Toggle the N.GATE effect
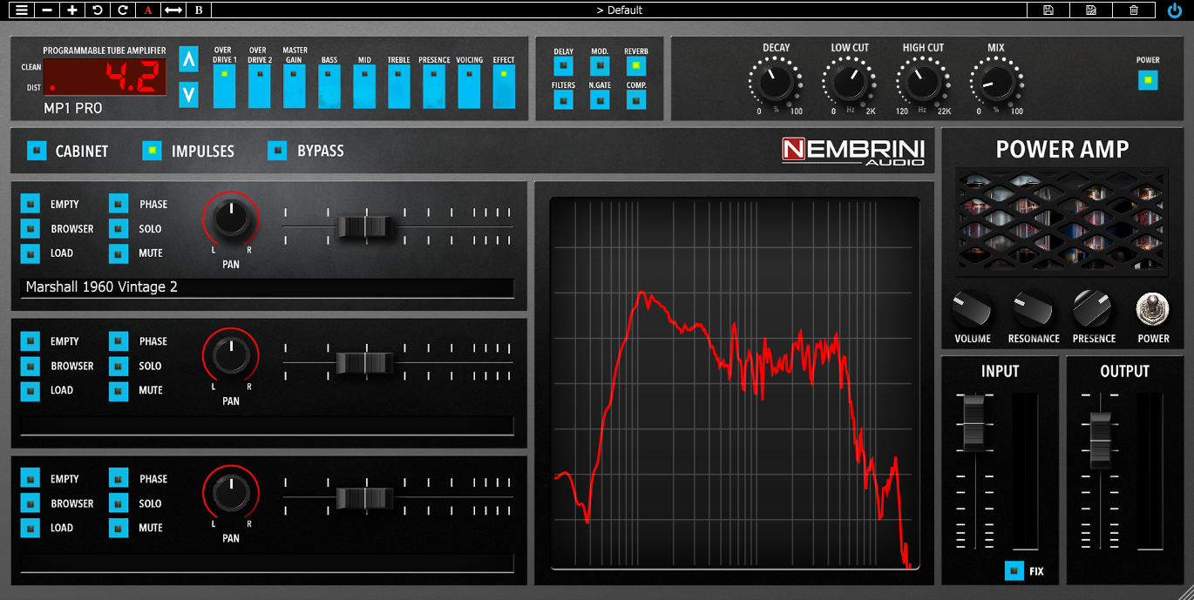 point(600,100)
